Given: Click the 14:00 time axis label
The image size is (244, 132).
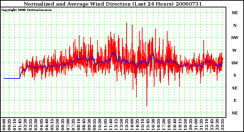Looking at the screenshot, I should click(132, 125).
